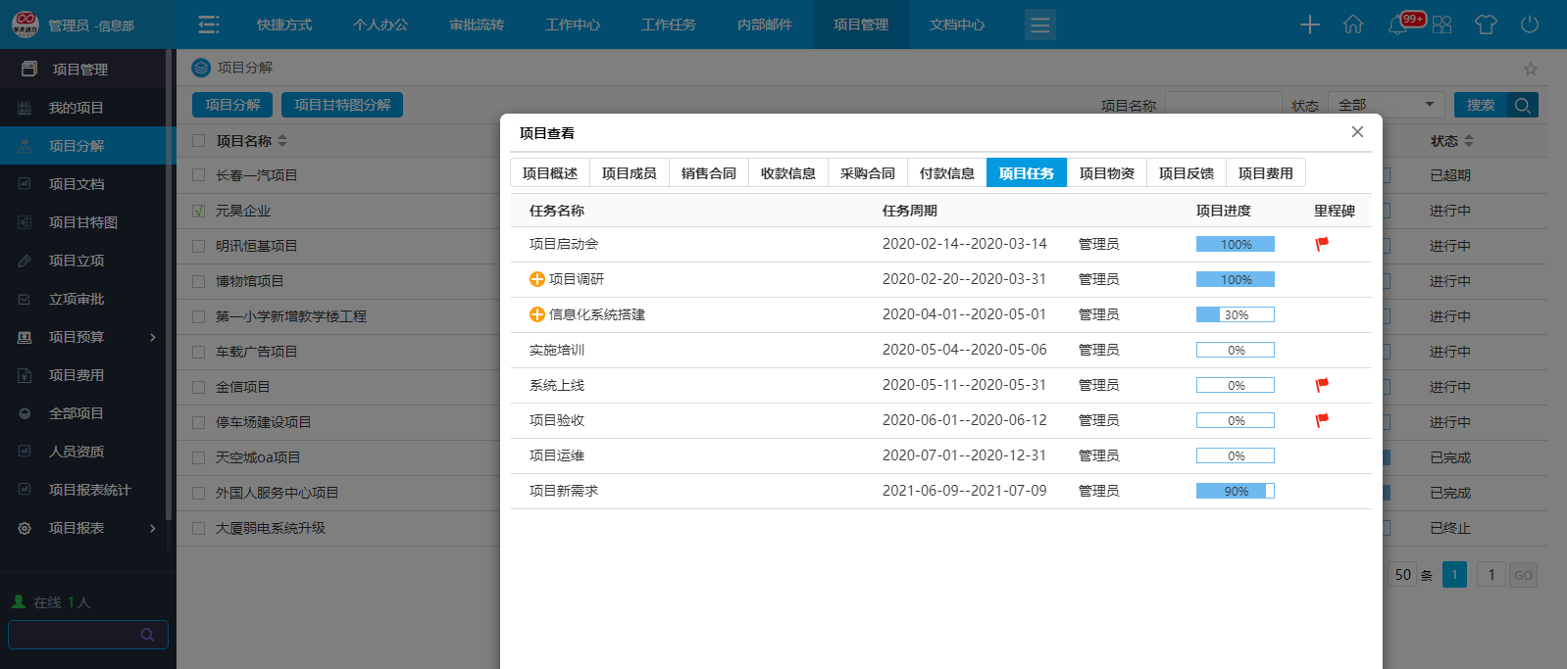The image size is (1567, 669).
Task: Click the 项目甘特图分解 button
Action: [x=342, y=105]
